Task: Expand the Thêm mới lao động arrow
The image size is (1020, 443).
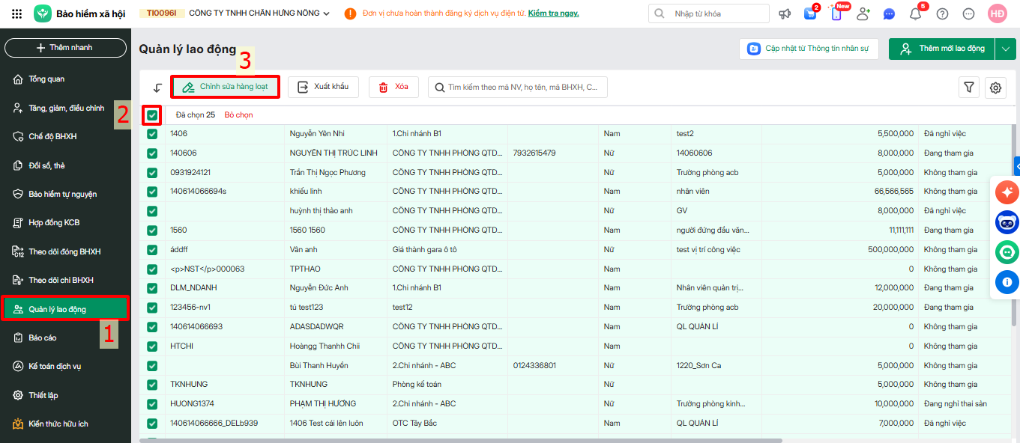Action: pos(1005,49)
